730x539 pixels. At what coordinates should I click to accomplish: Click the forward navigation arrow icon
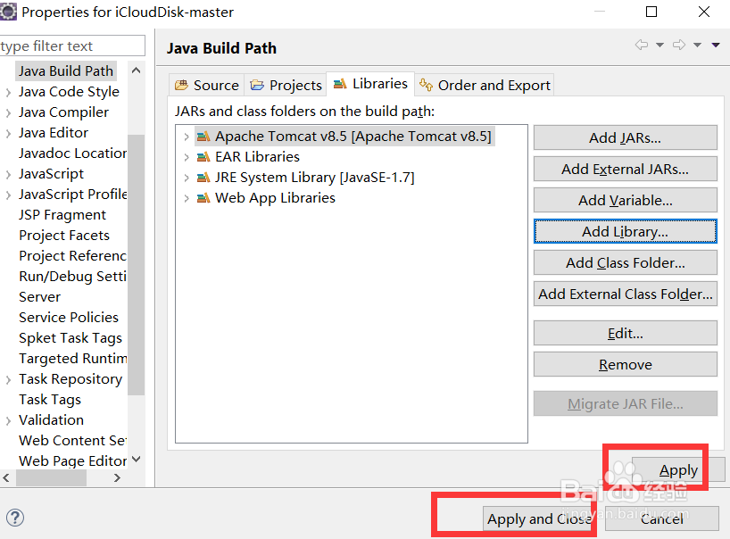[678, 46]
